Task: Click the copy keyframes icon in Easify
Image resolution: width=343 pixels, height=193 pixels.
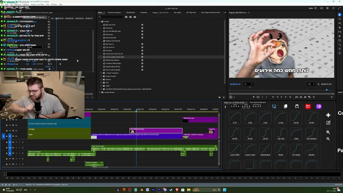Action: (286, 106)
